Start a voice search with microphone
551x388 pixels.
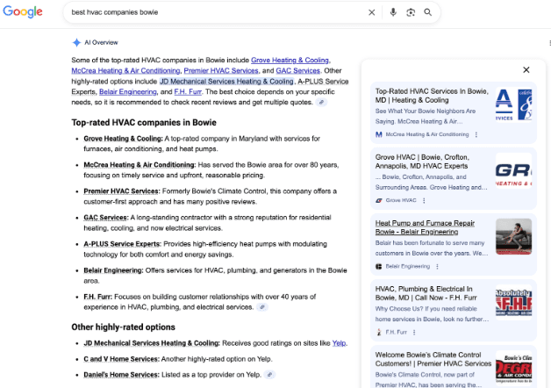point(392,12)
